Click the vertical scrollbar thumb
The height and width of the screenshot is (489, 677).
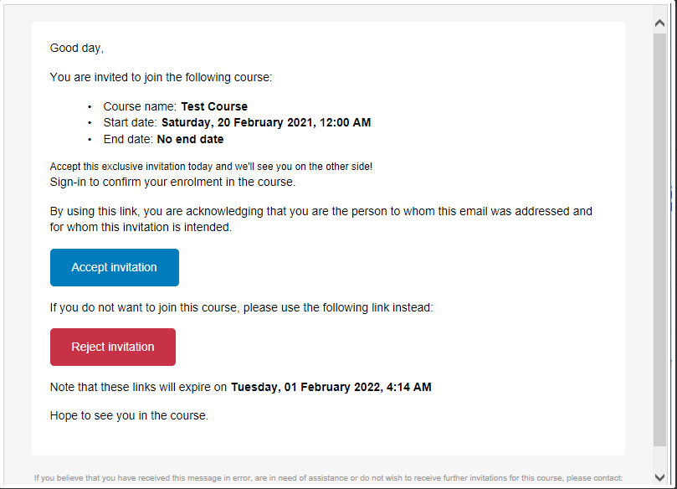659,239
